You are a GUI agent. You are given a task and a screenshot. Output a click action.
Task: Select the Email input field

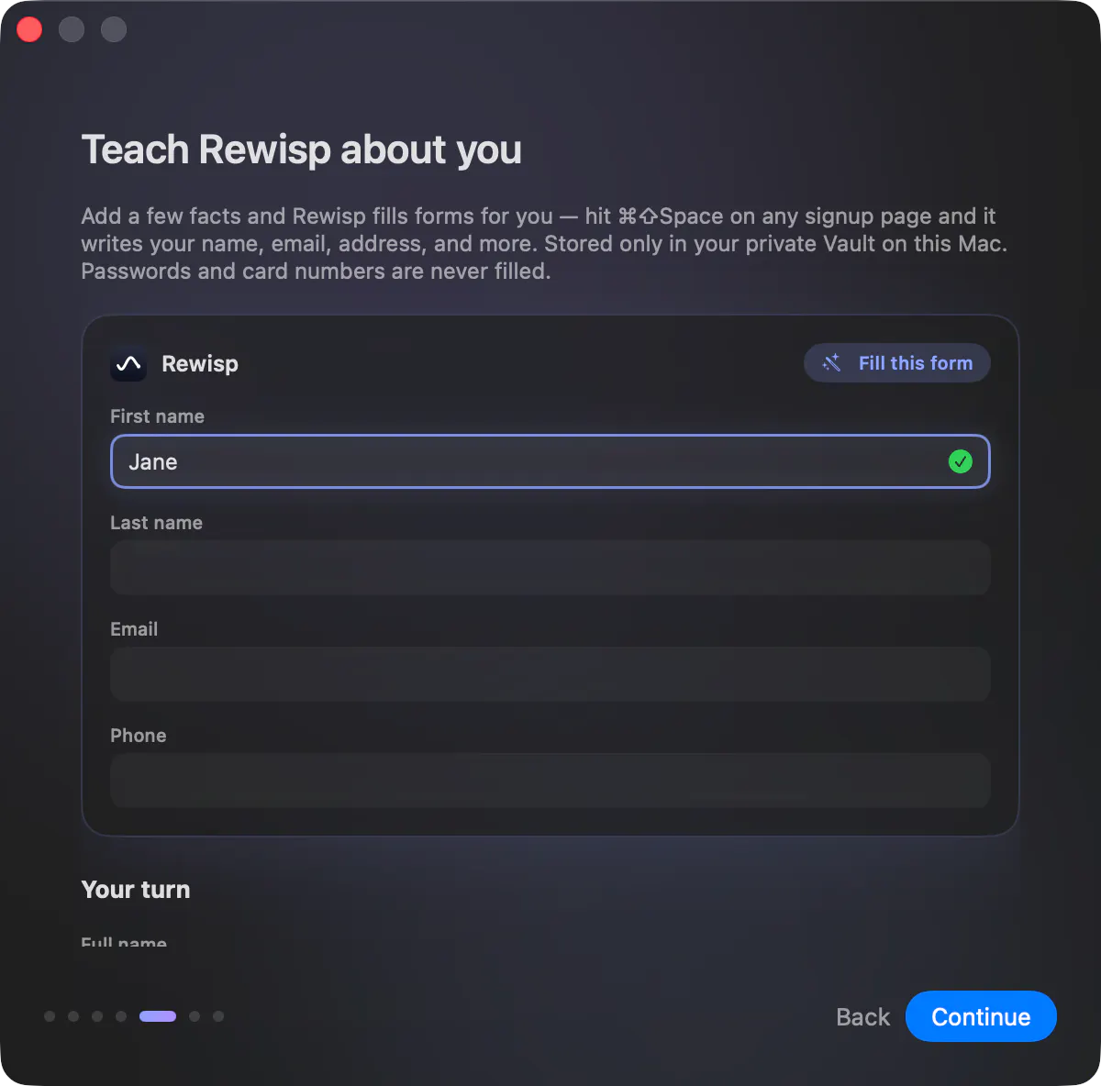tap(550, 674)
